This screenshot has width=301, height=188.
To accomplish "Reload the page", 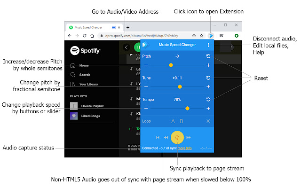I will [85, 36].
